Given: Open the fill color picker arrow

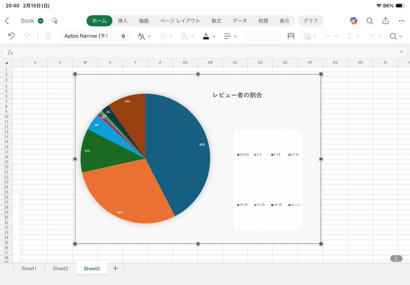Looking at the screenshot, I should 192,36.
